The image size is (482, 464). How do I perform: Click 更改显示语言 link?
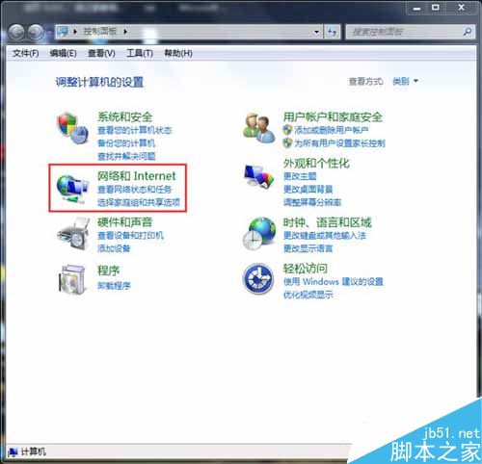pyautogui.click(x=308, y=248)
